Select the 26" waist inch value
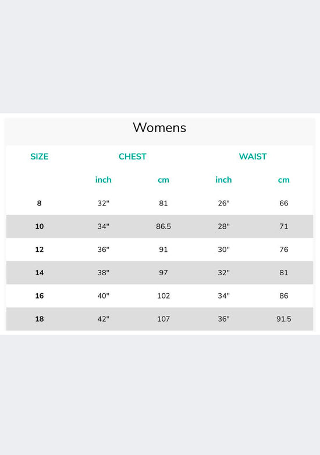This screenshot has width=320, height=455. click(x=223, y=203)
